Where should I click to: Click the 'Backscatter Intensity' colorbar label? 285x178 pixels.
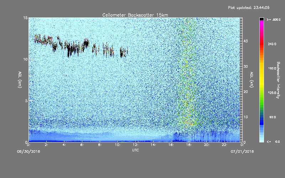click(278, 80)
